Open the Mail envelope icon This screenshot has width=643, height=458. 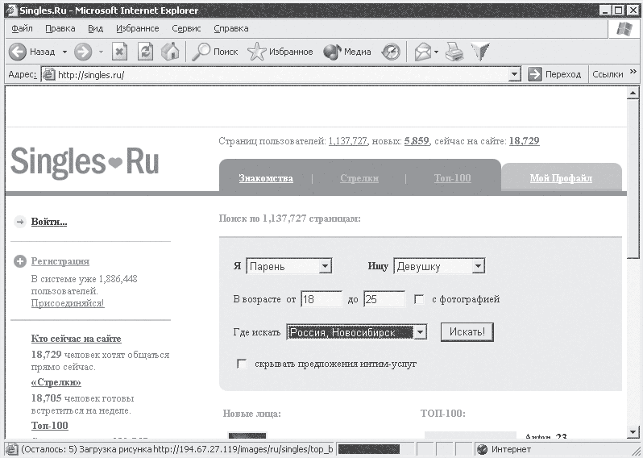(x=423, y=52)
